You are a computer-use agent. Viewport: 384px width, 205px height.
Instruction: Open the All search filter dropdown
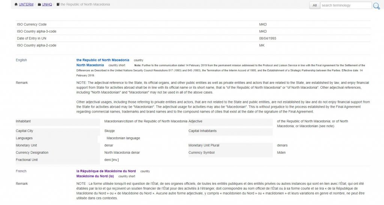click(314, 5)
